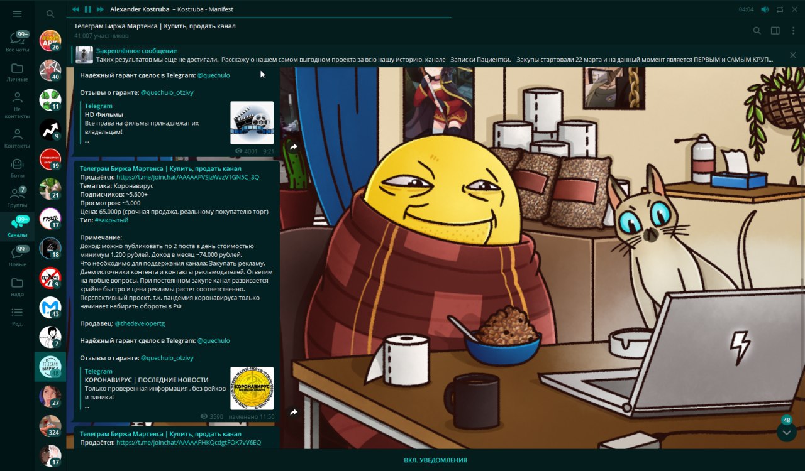Image resolution: width=805 pixels, height=471 pixels.
Task: Select the Не контакты folder
Action: tap(17, 104)
